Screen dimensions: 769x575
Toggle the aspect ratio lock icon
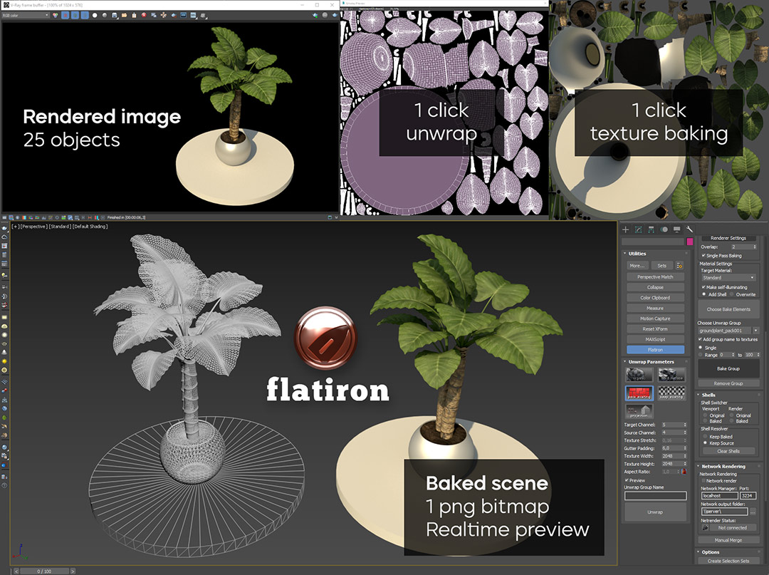(x=684, y=472)
